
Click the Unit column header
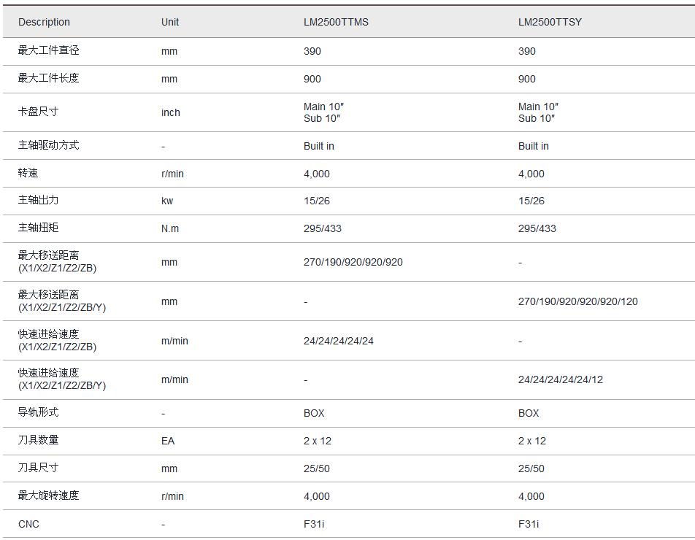click(170, 22)
